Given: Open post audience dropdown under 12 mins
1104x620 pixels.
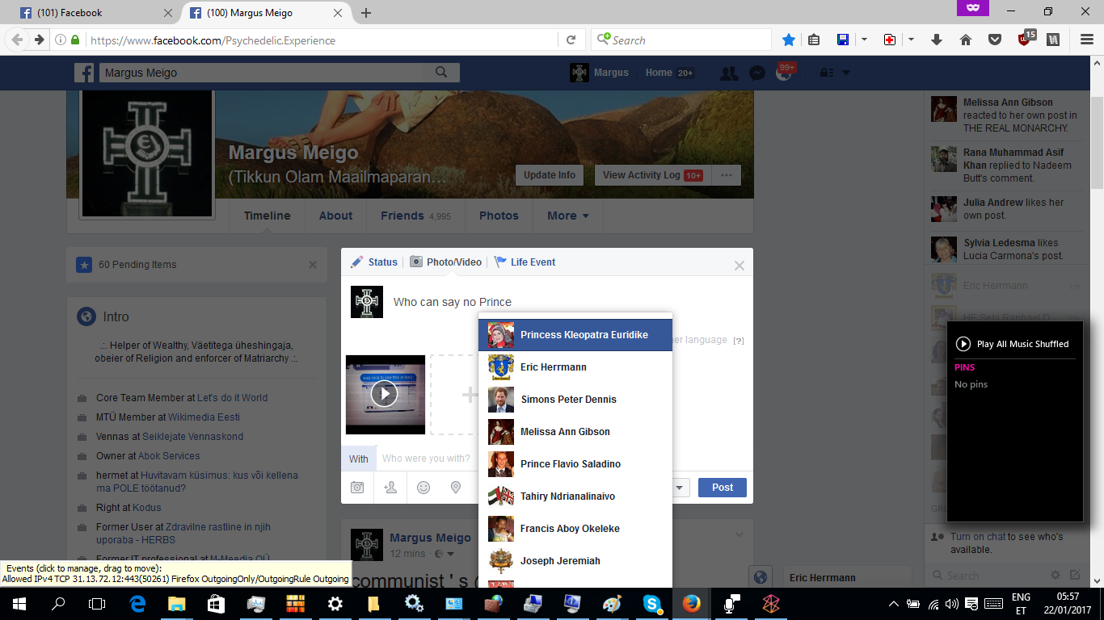Looking at the screenshot, I should [x=445, y=554].
